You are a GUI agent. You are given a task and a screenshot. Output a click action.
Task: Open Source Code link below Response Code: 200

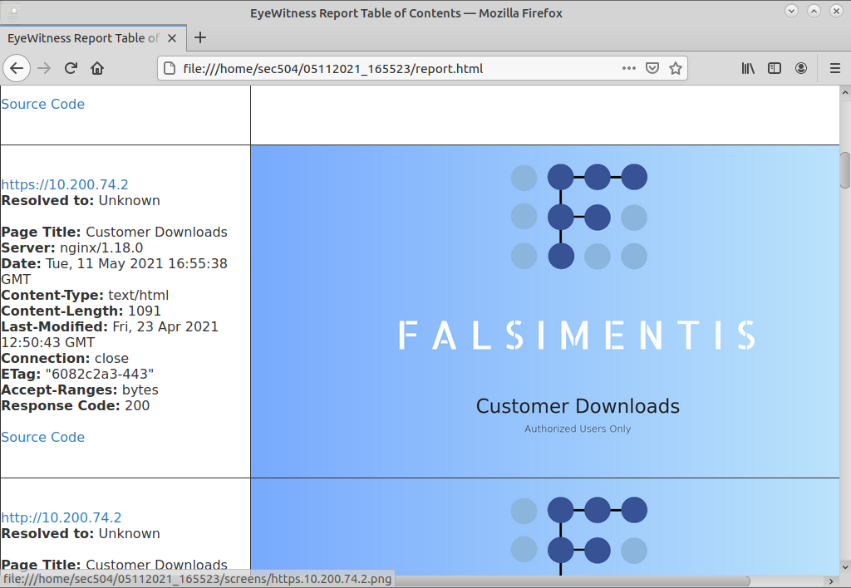43,437
